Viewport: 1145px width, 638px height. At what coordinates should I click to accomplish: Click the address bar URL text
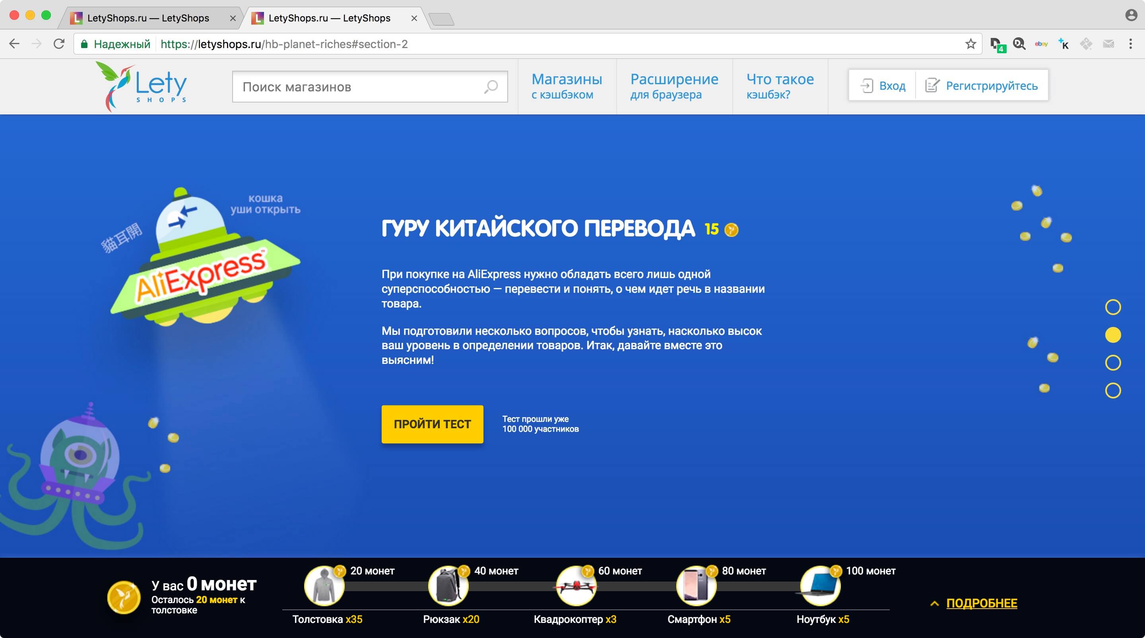(284, 44)
